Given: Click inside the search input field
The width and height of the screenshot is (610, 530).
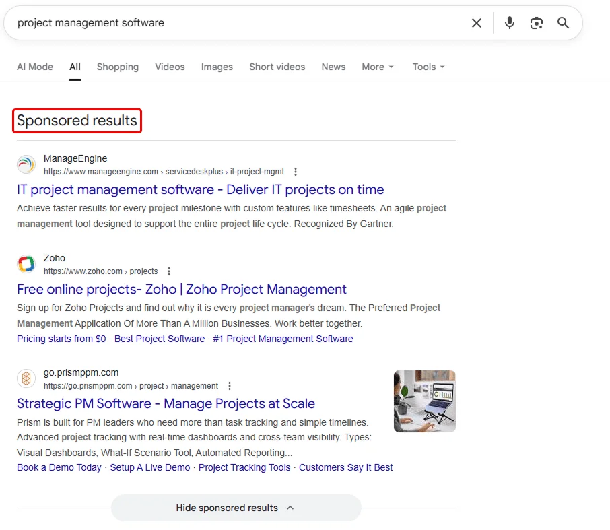Looking at the screenshot, I should (236, 22).
